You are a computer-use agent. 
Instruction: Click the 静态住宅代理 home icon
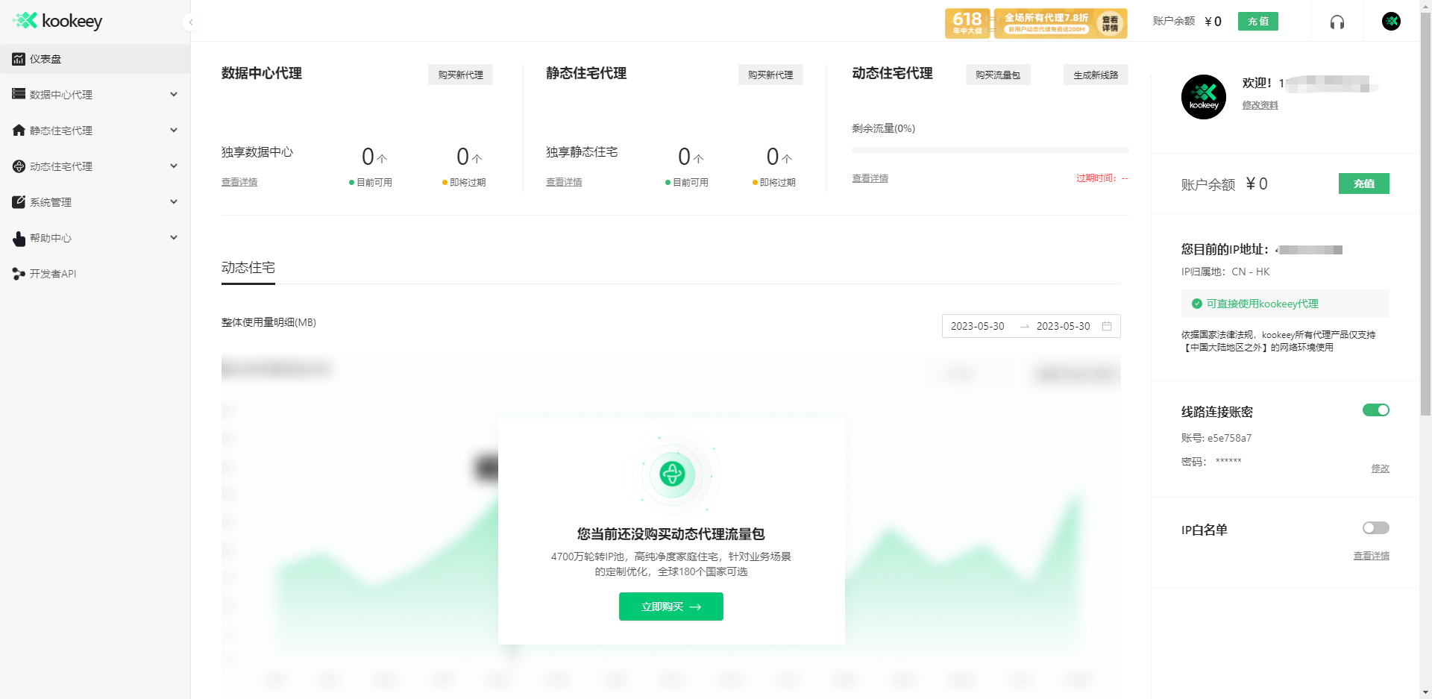tap(17, 131)
